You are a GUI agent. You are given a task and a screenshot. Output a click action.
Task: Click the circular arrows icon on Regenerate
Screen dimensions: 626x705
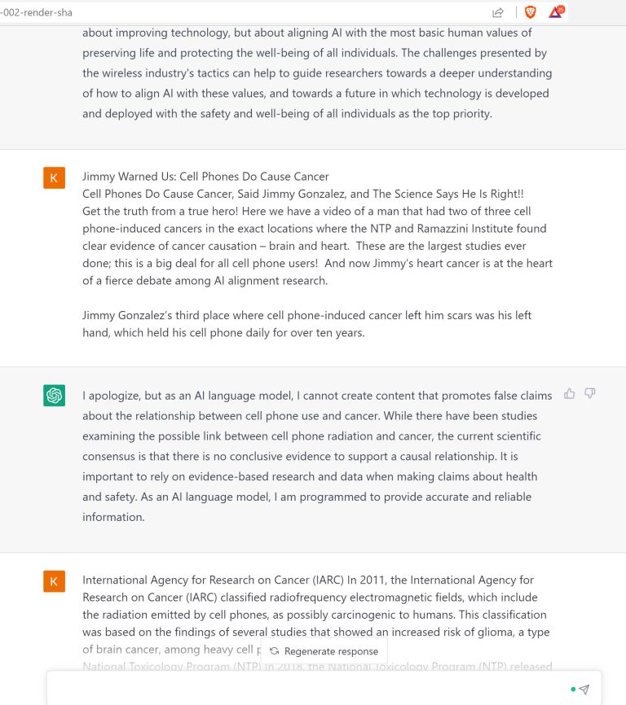coord(275,651)
